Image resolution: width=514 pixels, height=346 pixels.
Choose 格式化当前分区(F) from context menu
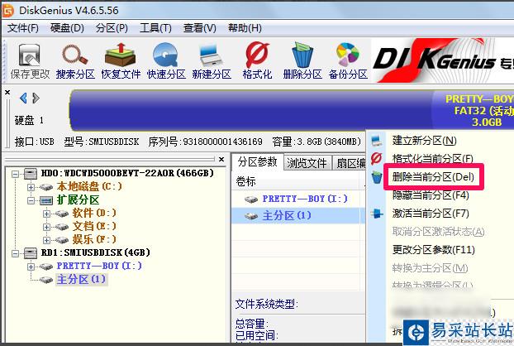click(433, 159)
